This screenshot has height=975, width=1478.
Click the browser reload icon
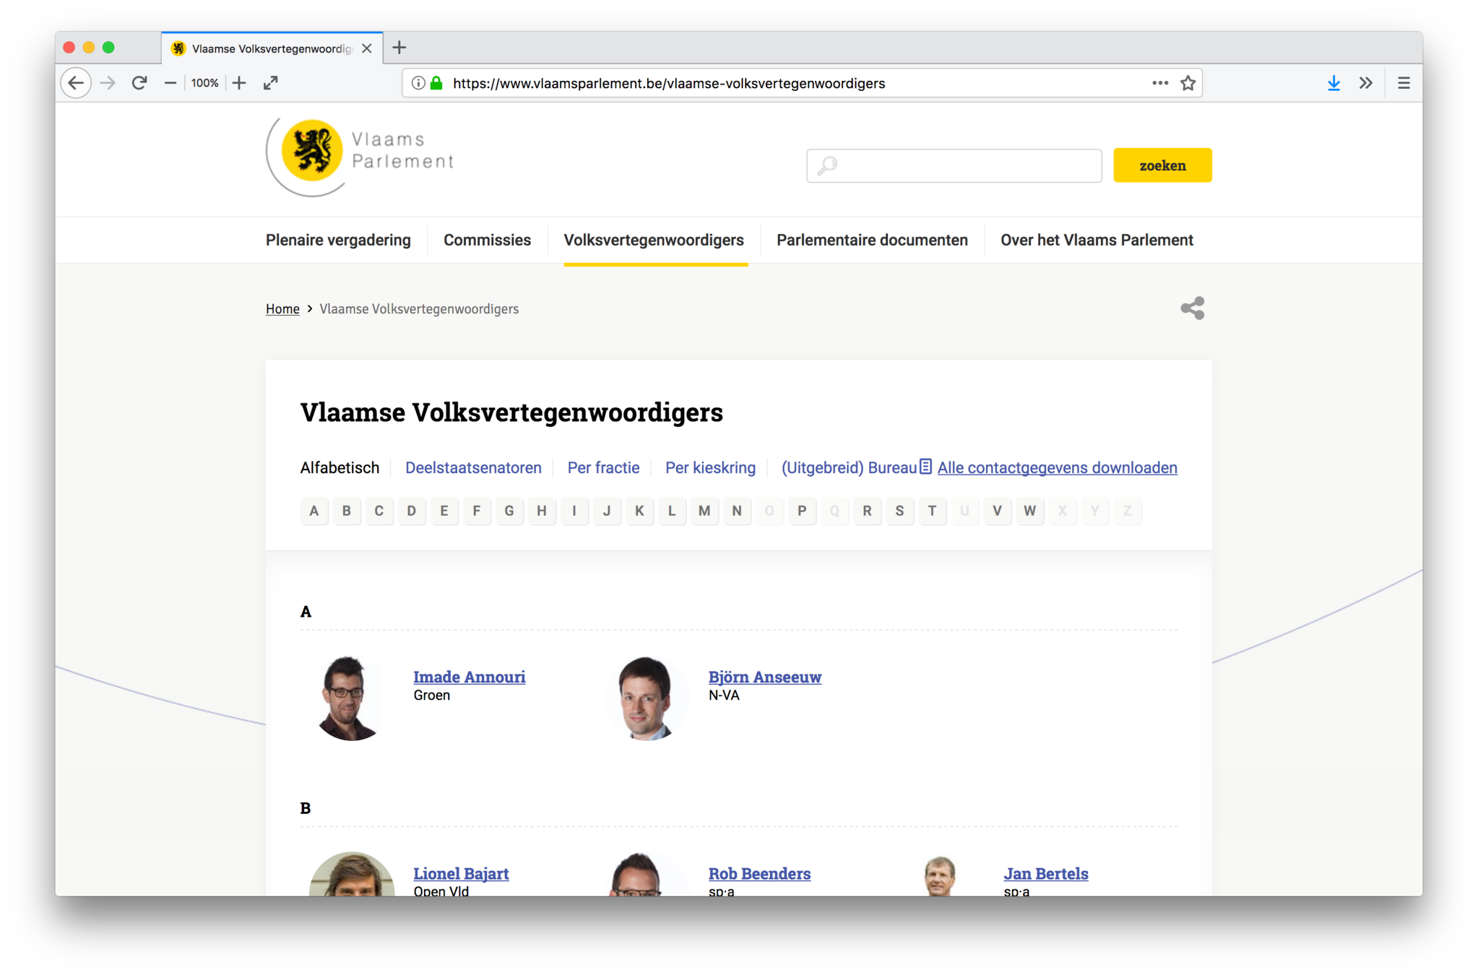[139, 83]
